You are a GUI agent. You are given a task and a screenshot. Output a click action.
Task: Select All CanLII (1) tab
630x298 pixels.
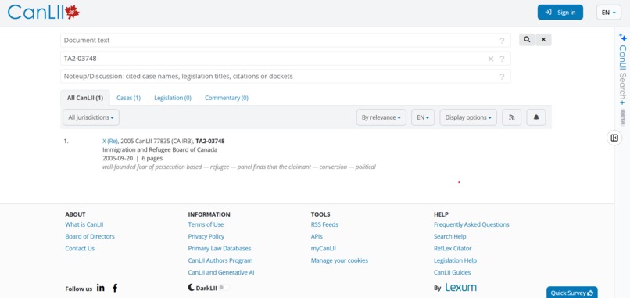[x=85, y=98]
